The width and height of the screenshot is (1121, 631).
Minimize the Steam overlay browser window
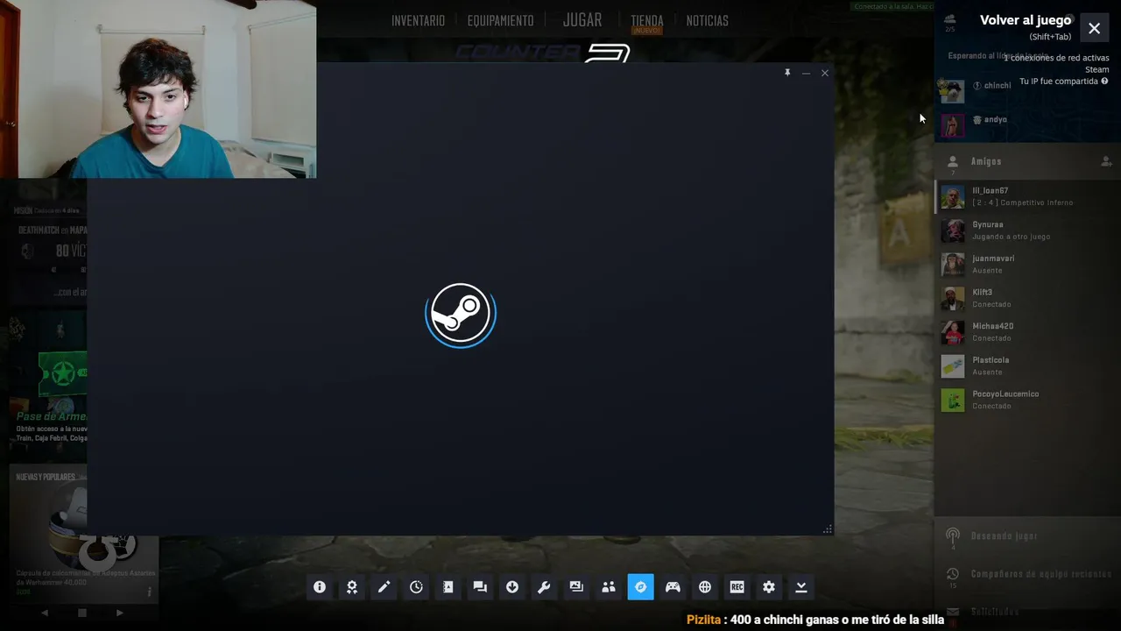click(x=806, y=74)
